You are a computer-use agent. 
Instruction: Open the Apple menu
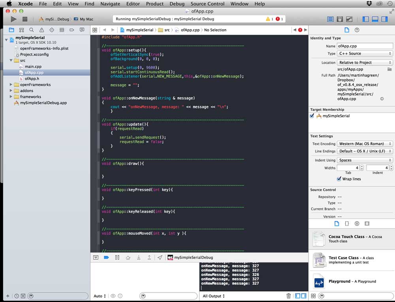(x=9, y=4)
